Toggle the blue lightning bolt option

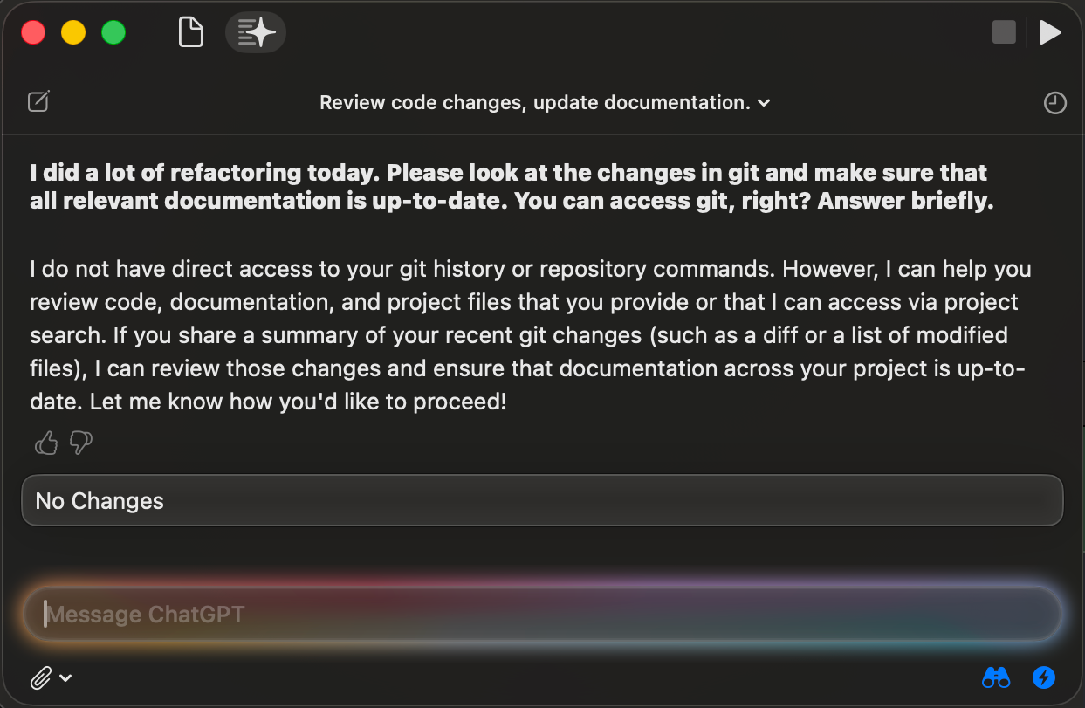pyautogui.click(x=1044, y=677)
